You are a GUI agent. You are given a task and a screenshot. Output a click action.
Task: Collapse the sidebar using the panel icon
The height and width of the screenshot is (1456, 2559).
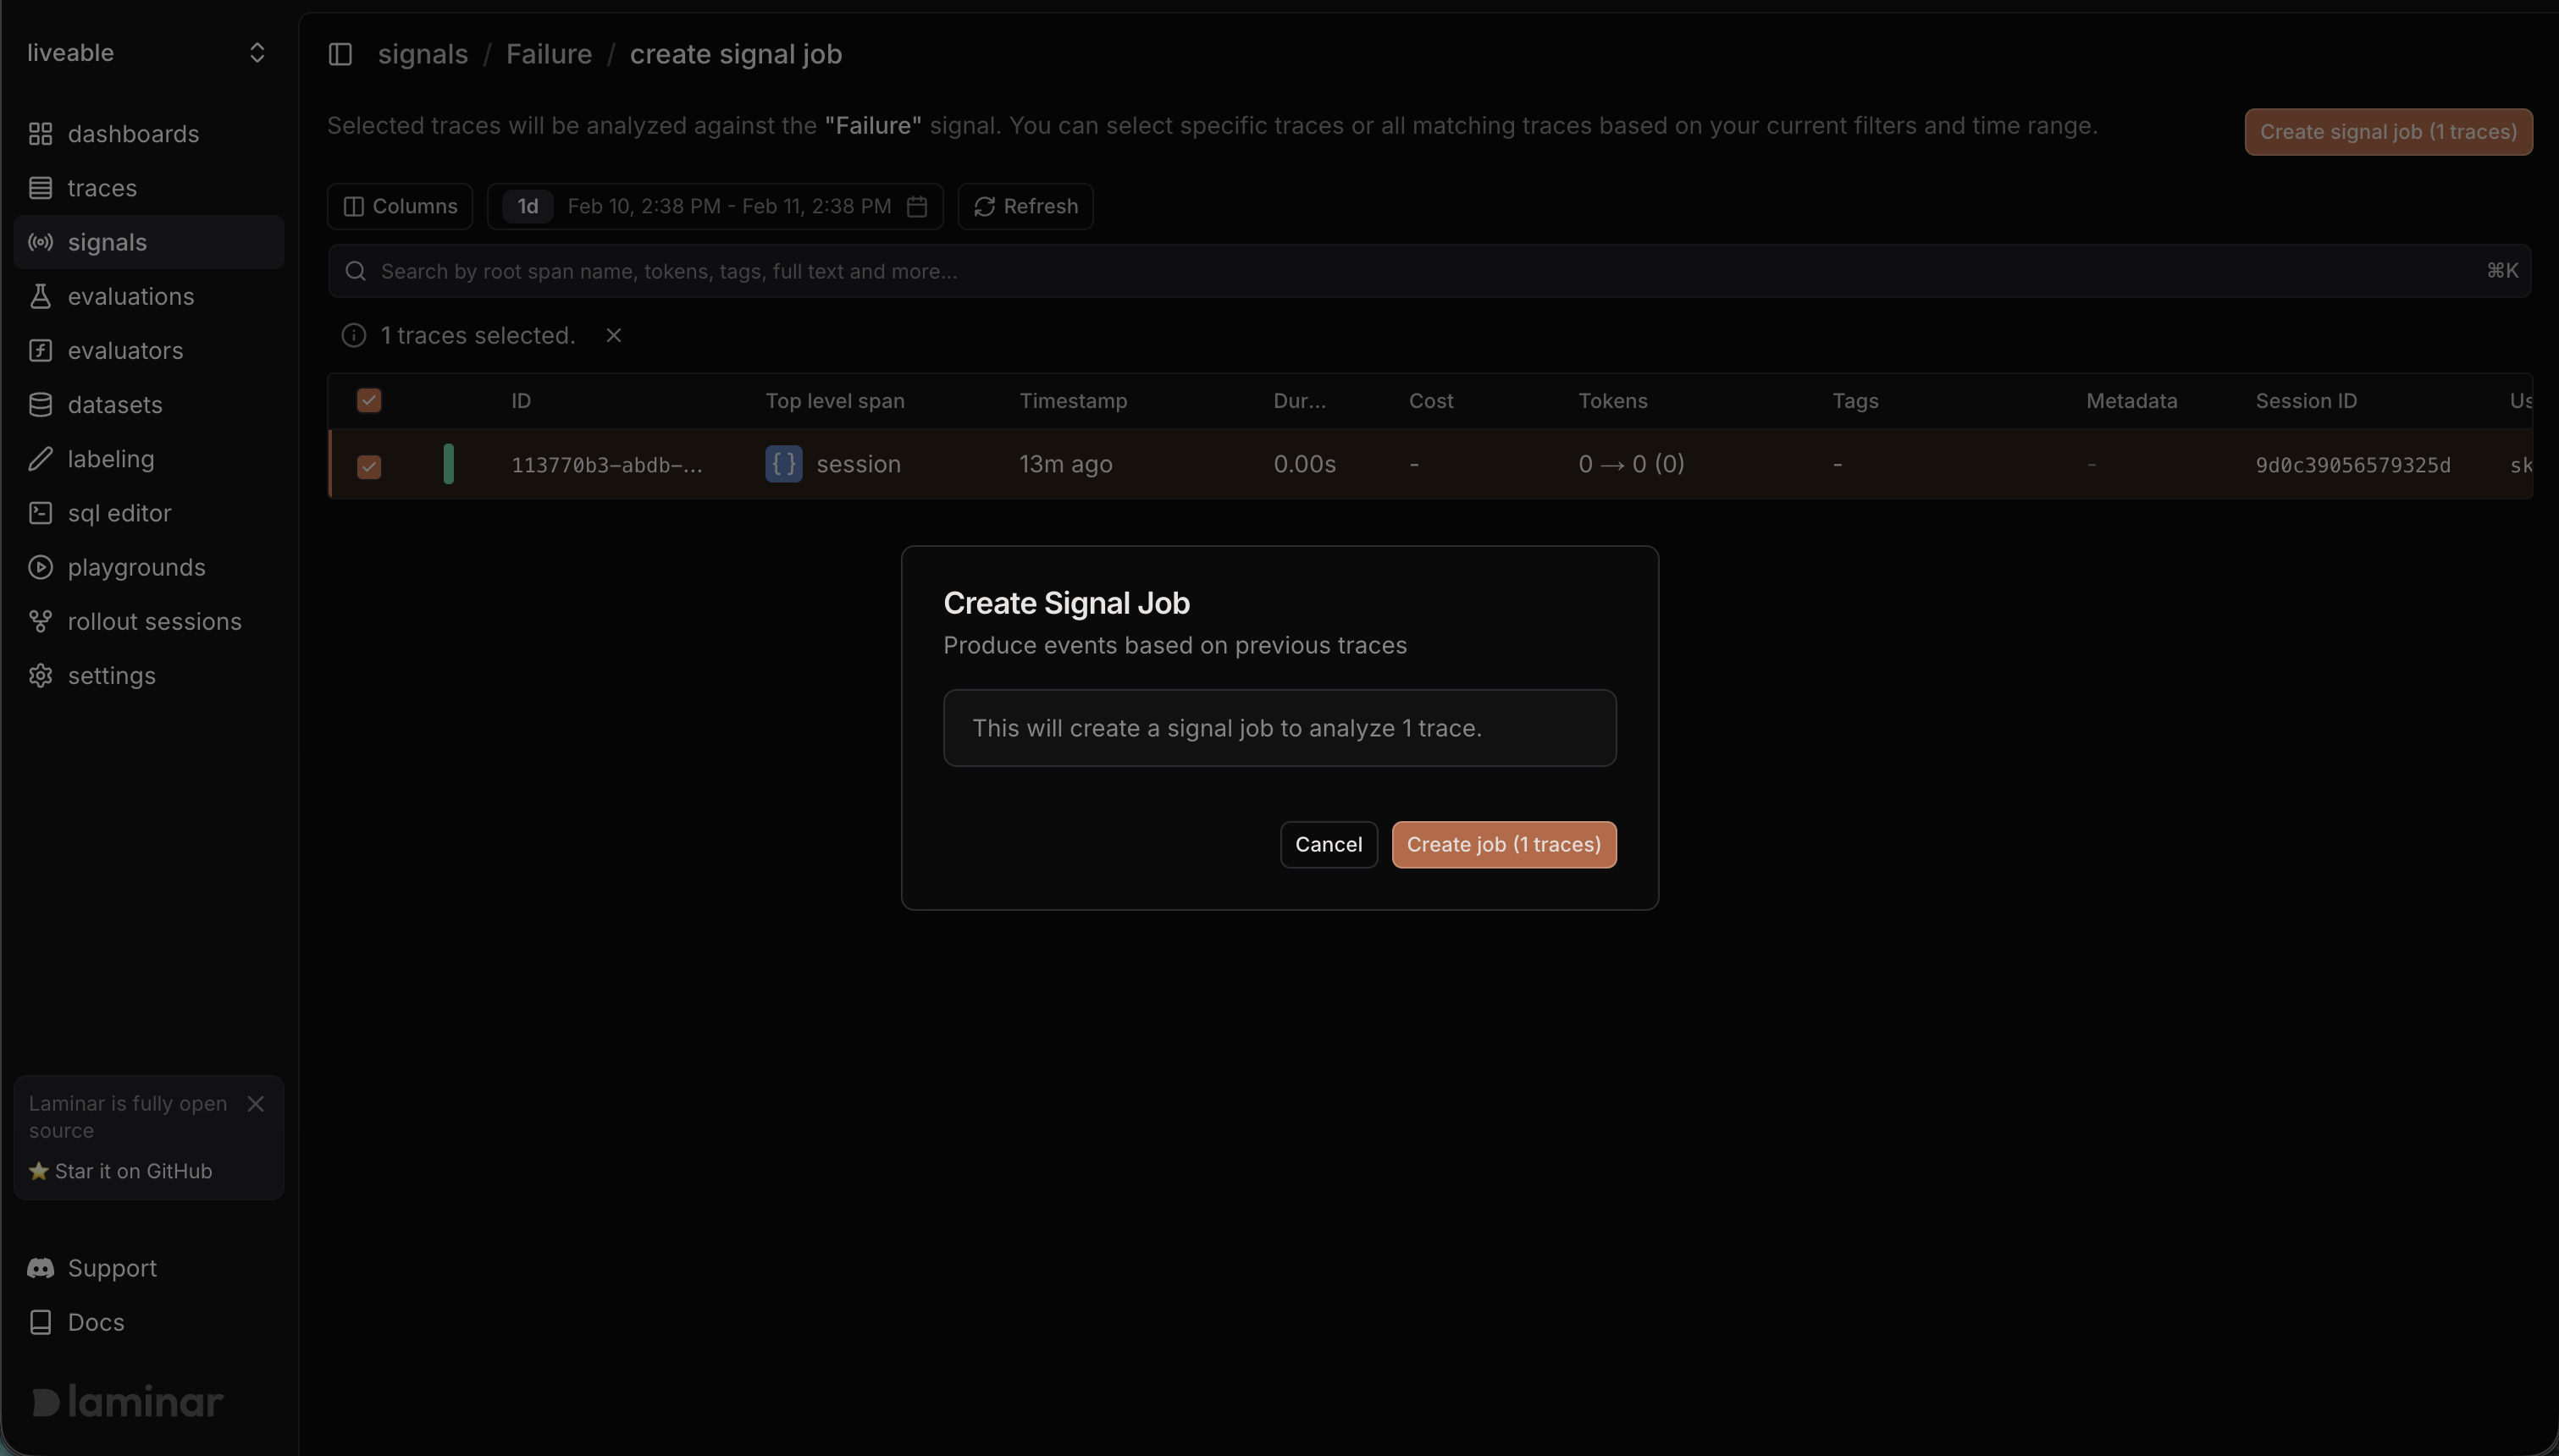[x=340, y=54]
